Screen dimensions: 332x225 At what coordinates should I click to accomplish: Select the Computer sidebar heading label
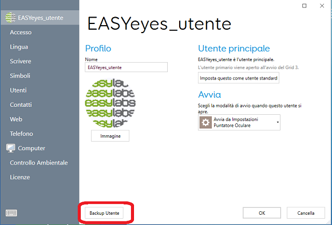click(31, 148)
